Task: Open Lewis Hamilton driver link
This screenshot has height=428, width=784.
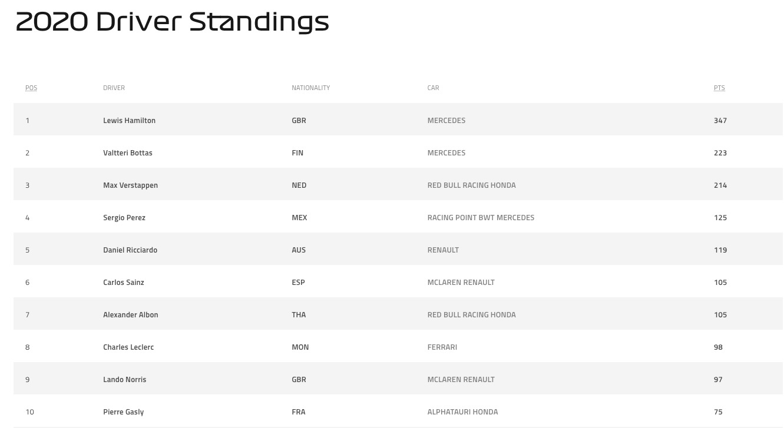Action: pos(129,120)
